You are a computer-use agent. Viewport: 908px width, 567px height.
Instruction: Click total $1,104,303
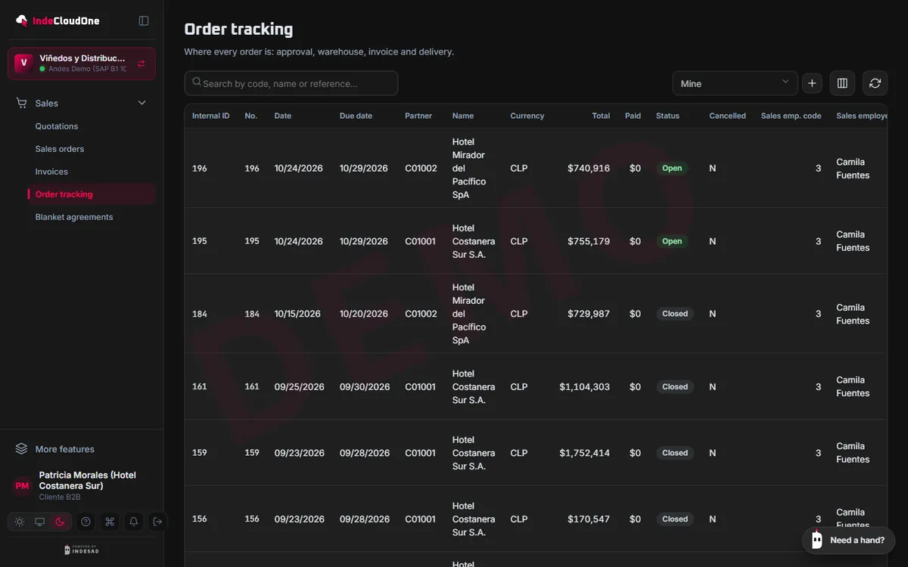point(585,387)
